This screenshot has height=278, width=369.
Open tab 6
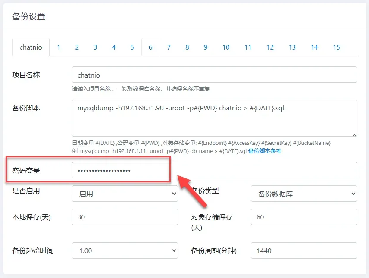pyautogui.click(x=150, y=47)
